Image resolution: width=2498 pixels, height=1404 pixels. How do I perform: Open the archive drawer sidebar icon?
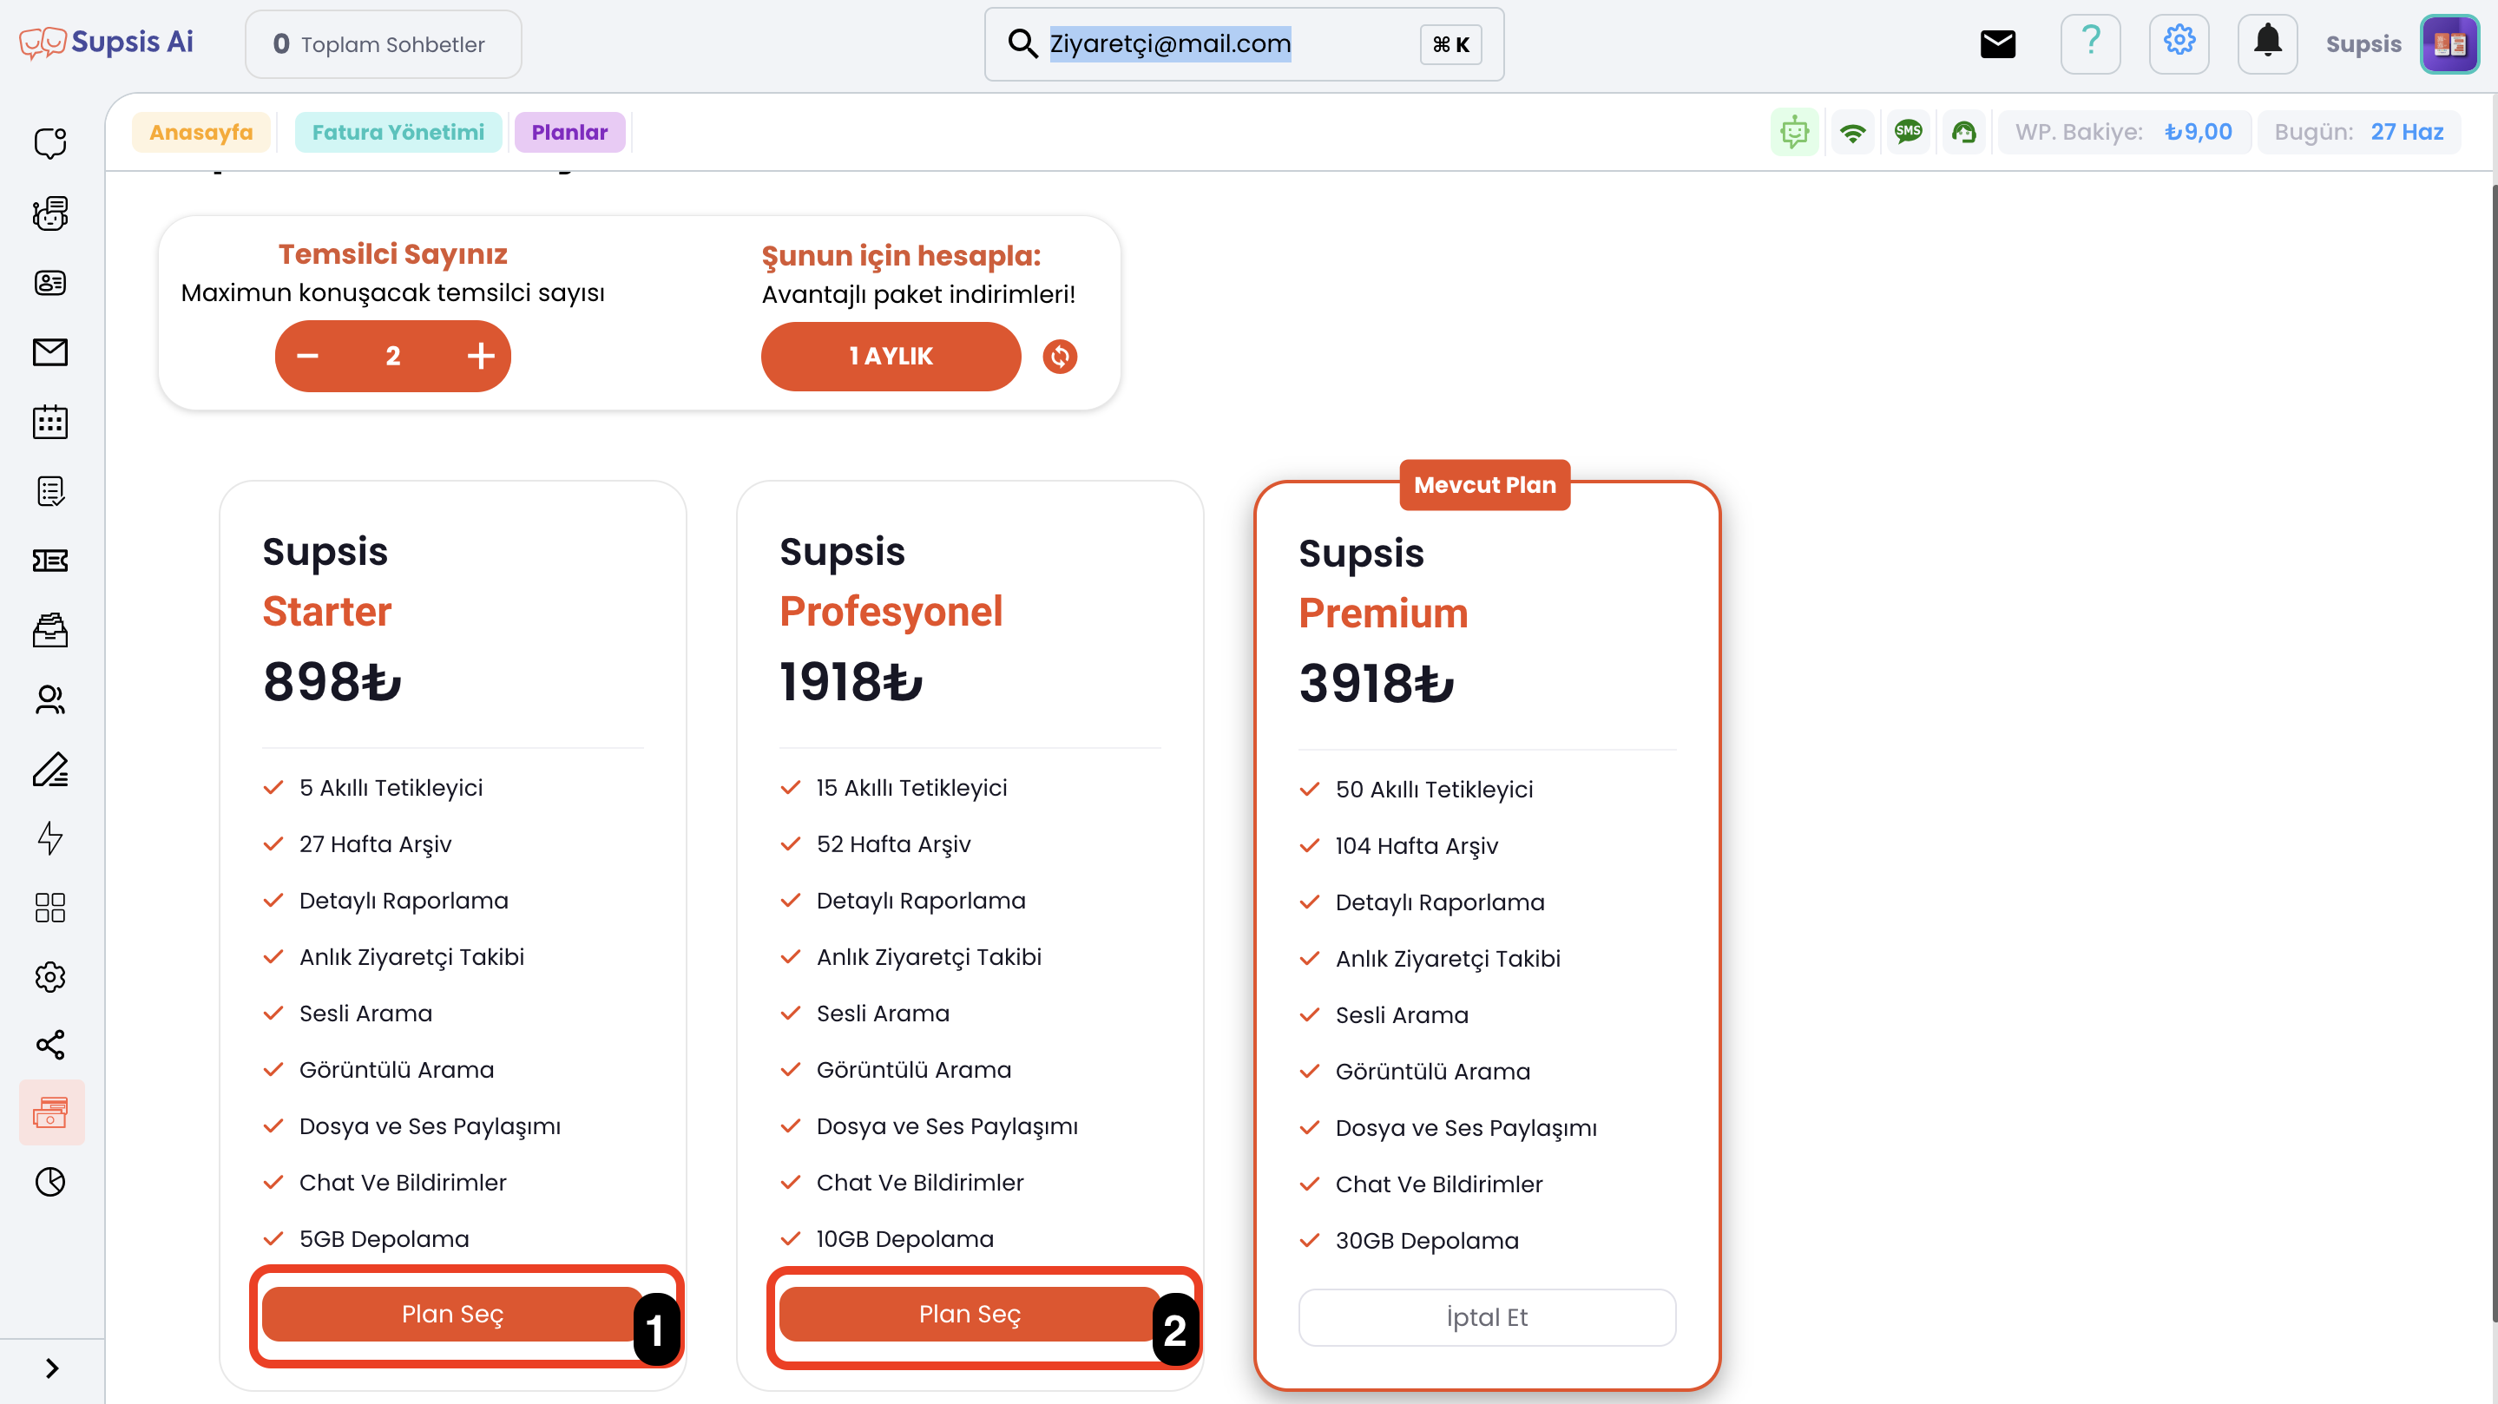pos(50,630)
